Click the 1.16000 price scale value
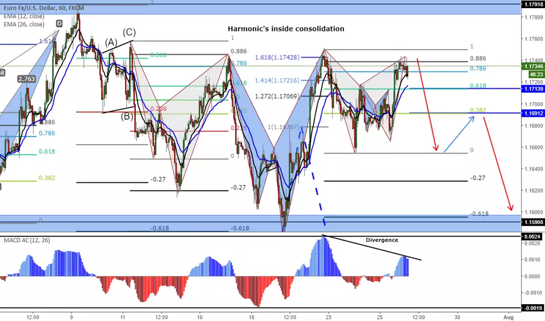Viewport: 545px width, 321px height. pyautogui.click(x=534, y=212)
